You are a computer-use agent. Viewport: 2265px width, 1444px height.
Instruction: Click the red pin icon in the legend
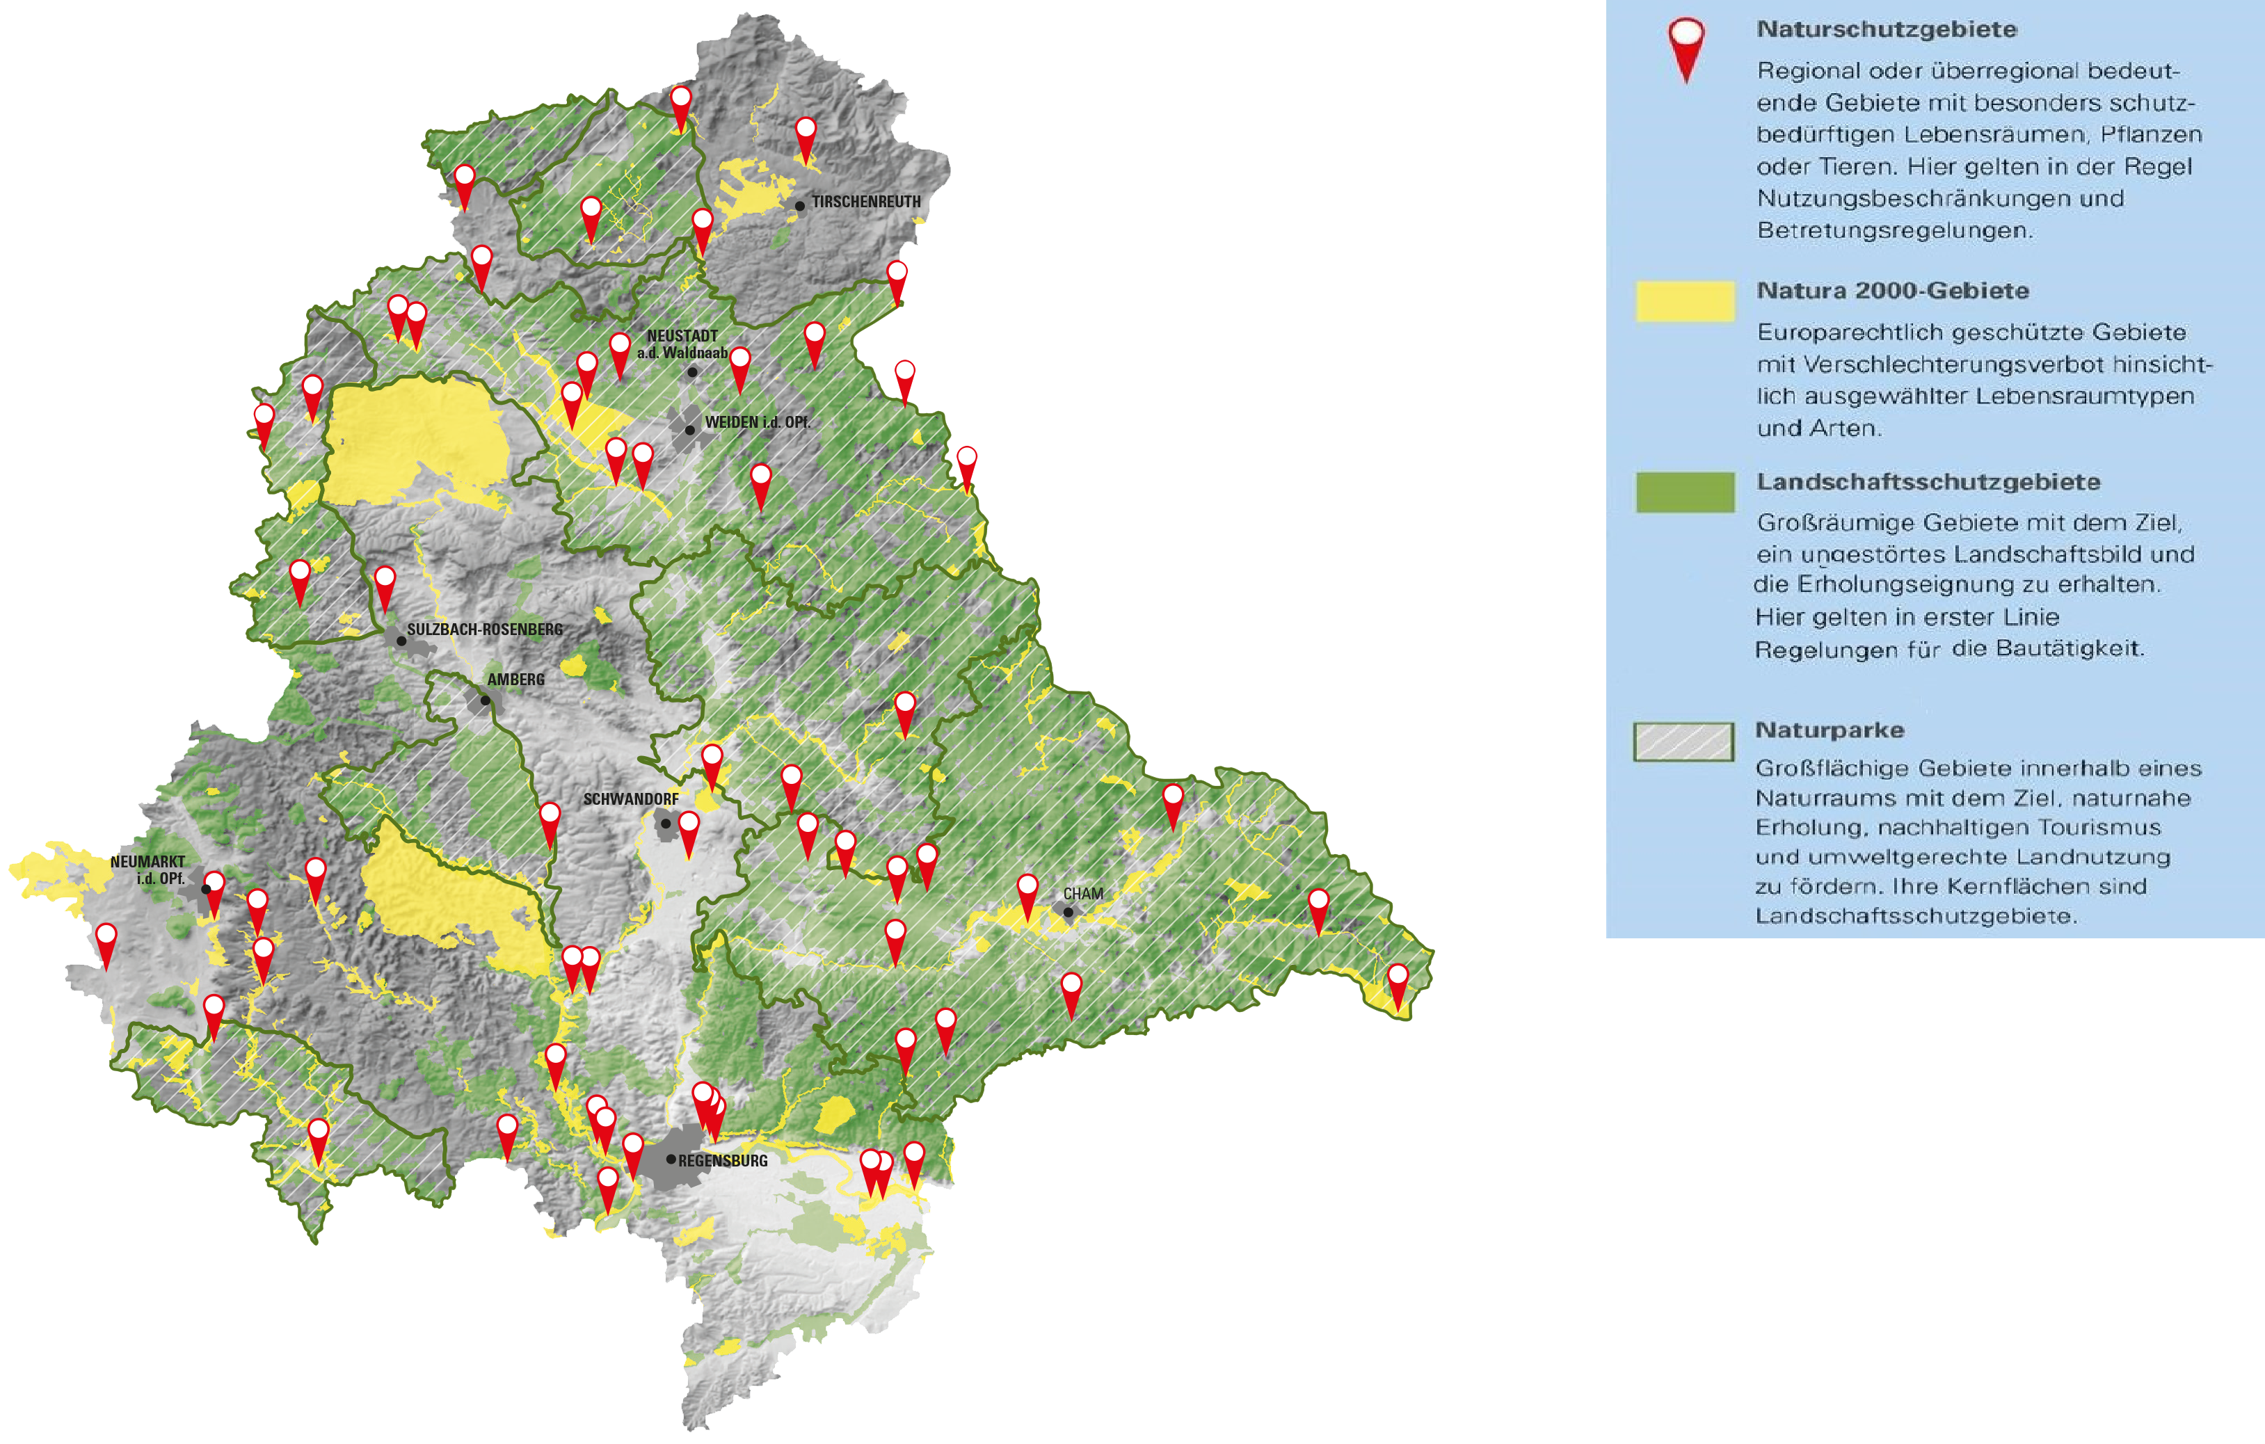pyautogui.click(x=1686, y=50)
